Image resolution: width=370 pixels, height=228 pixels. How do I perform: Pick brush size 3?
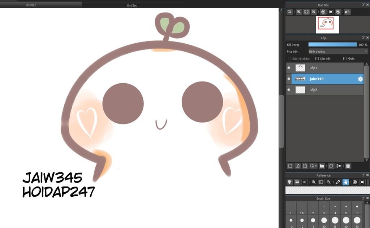tap(324, 208)
